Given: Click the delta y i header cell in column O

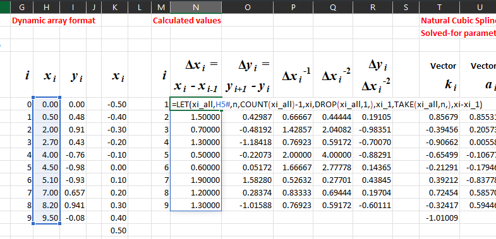Looking at the screenshot, I should pos(247,75).
